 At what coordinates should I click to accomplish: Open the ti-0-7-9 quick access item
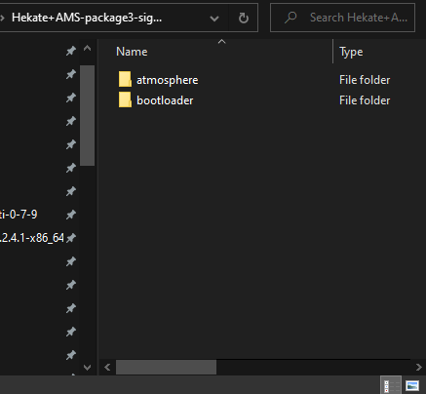point(19,215)
